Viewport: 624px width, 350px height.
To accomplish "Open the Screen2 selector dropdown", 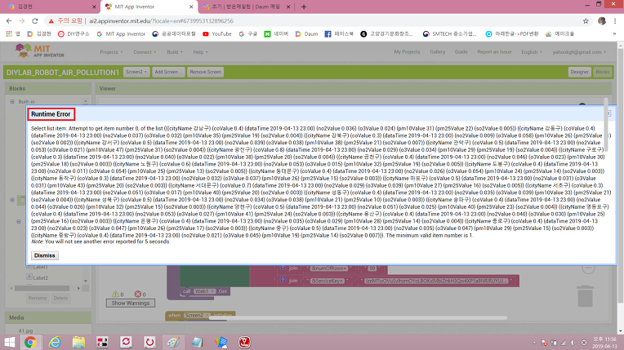I will [136, 72].
